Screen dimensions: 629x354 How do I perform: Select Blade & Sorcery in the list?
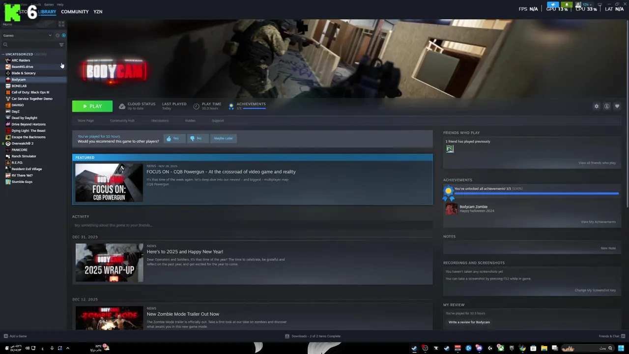click(x=24, y=73)
